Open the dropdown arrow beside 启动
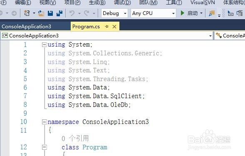Viewport: 245px width, 156px height. pos(201,13)
